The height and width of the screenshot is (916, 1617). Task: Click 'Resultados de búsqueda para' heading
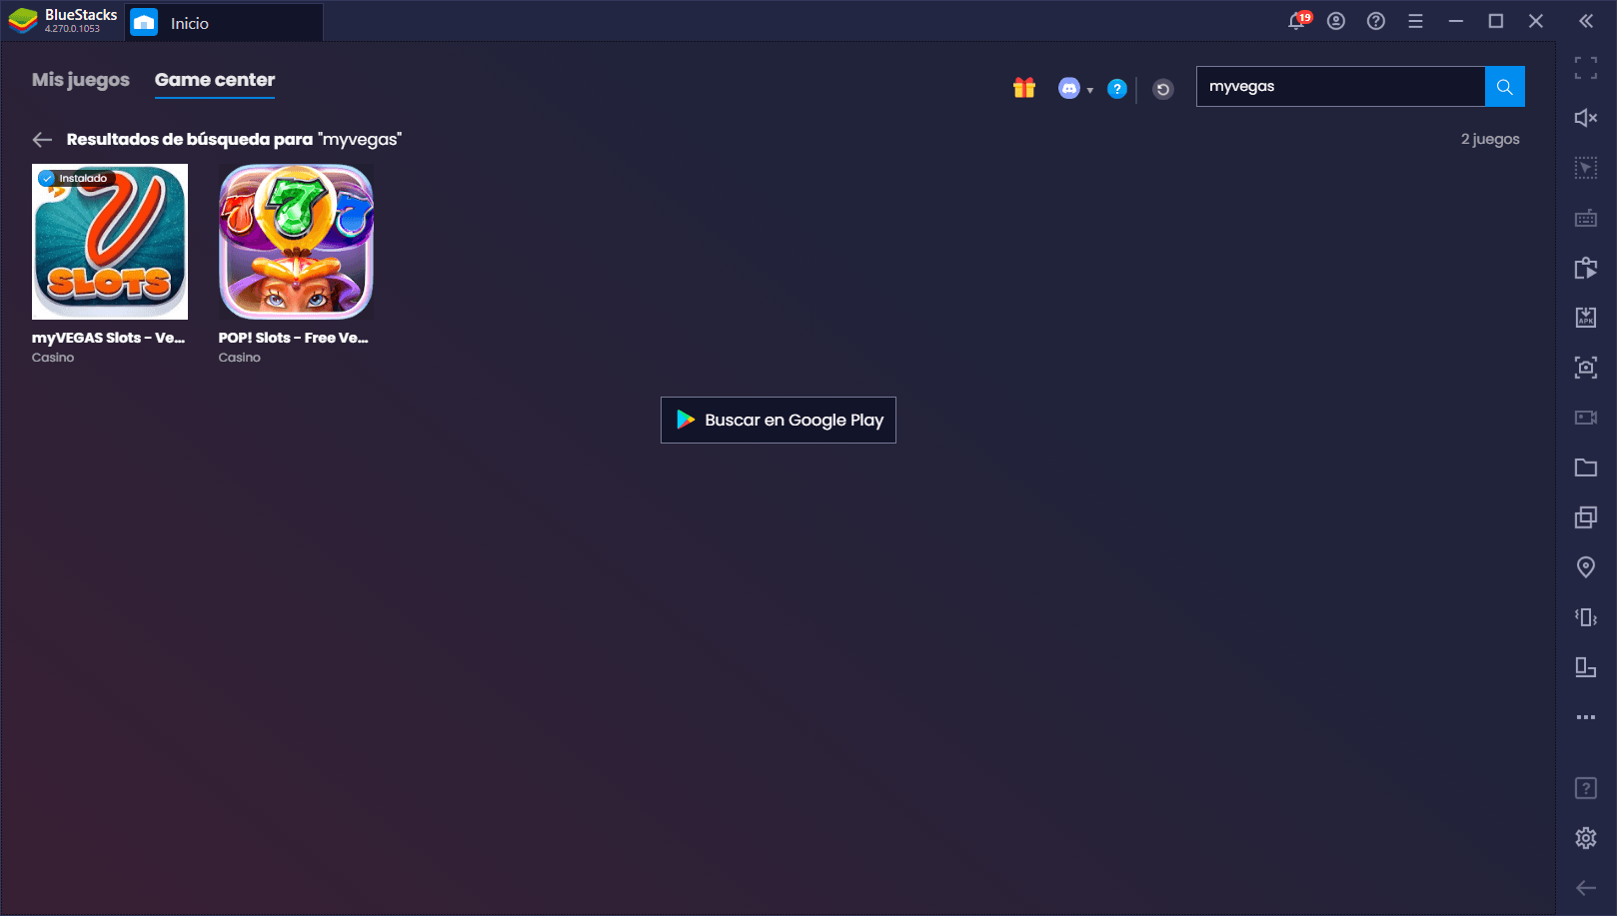pos(190,140)
